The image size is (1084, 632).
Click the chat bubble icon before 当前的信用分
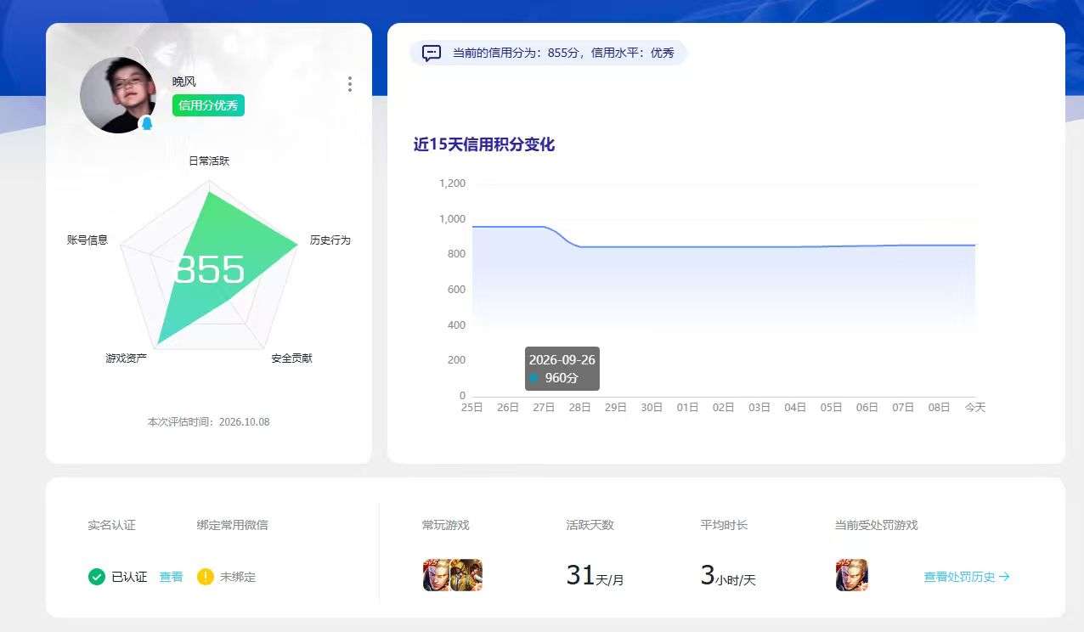click(432, 53)
